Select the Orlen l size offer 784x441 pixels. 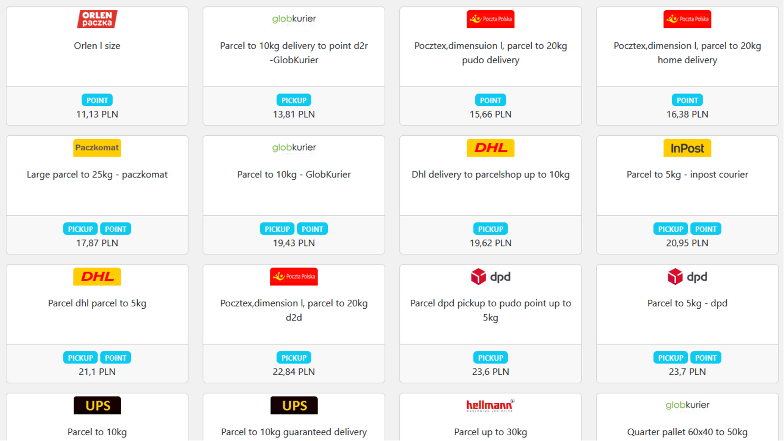point(97,46)
